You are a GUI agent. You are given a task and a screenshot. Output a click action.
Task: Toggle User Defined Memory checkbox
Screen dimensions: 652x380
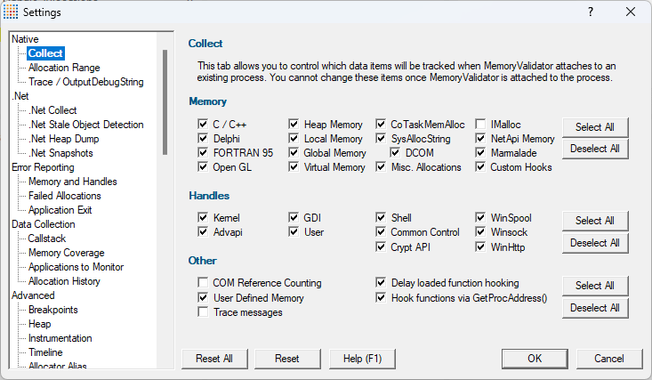pyautogui.click(x=203, y=297)
